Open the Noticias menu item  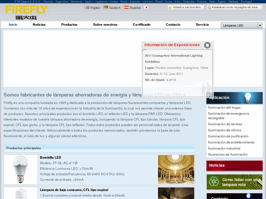click(x=39, y=24)
